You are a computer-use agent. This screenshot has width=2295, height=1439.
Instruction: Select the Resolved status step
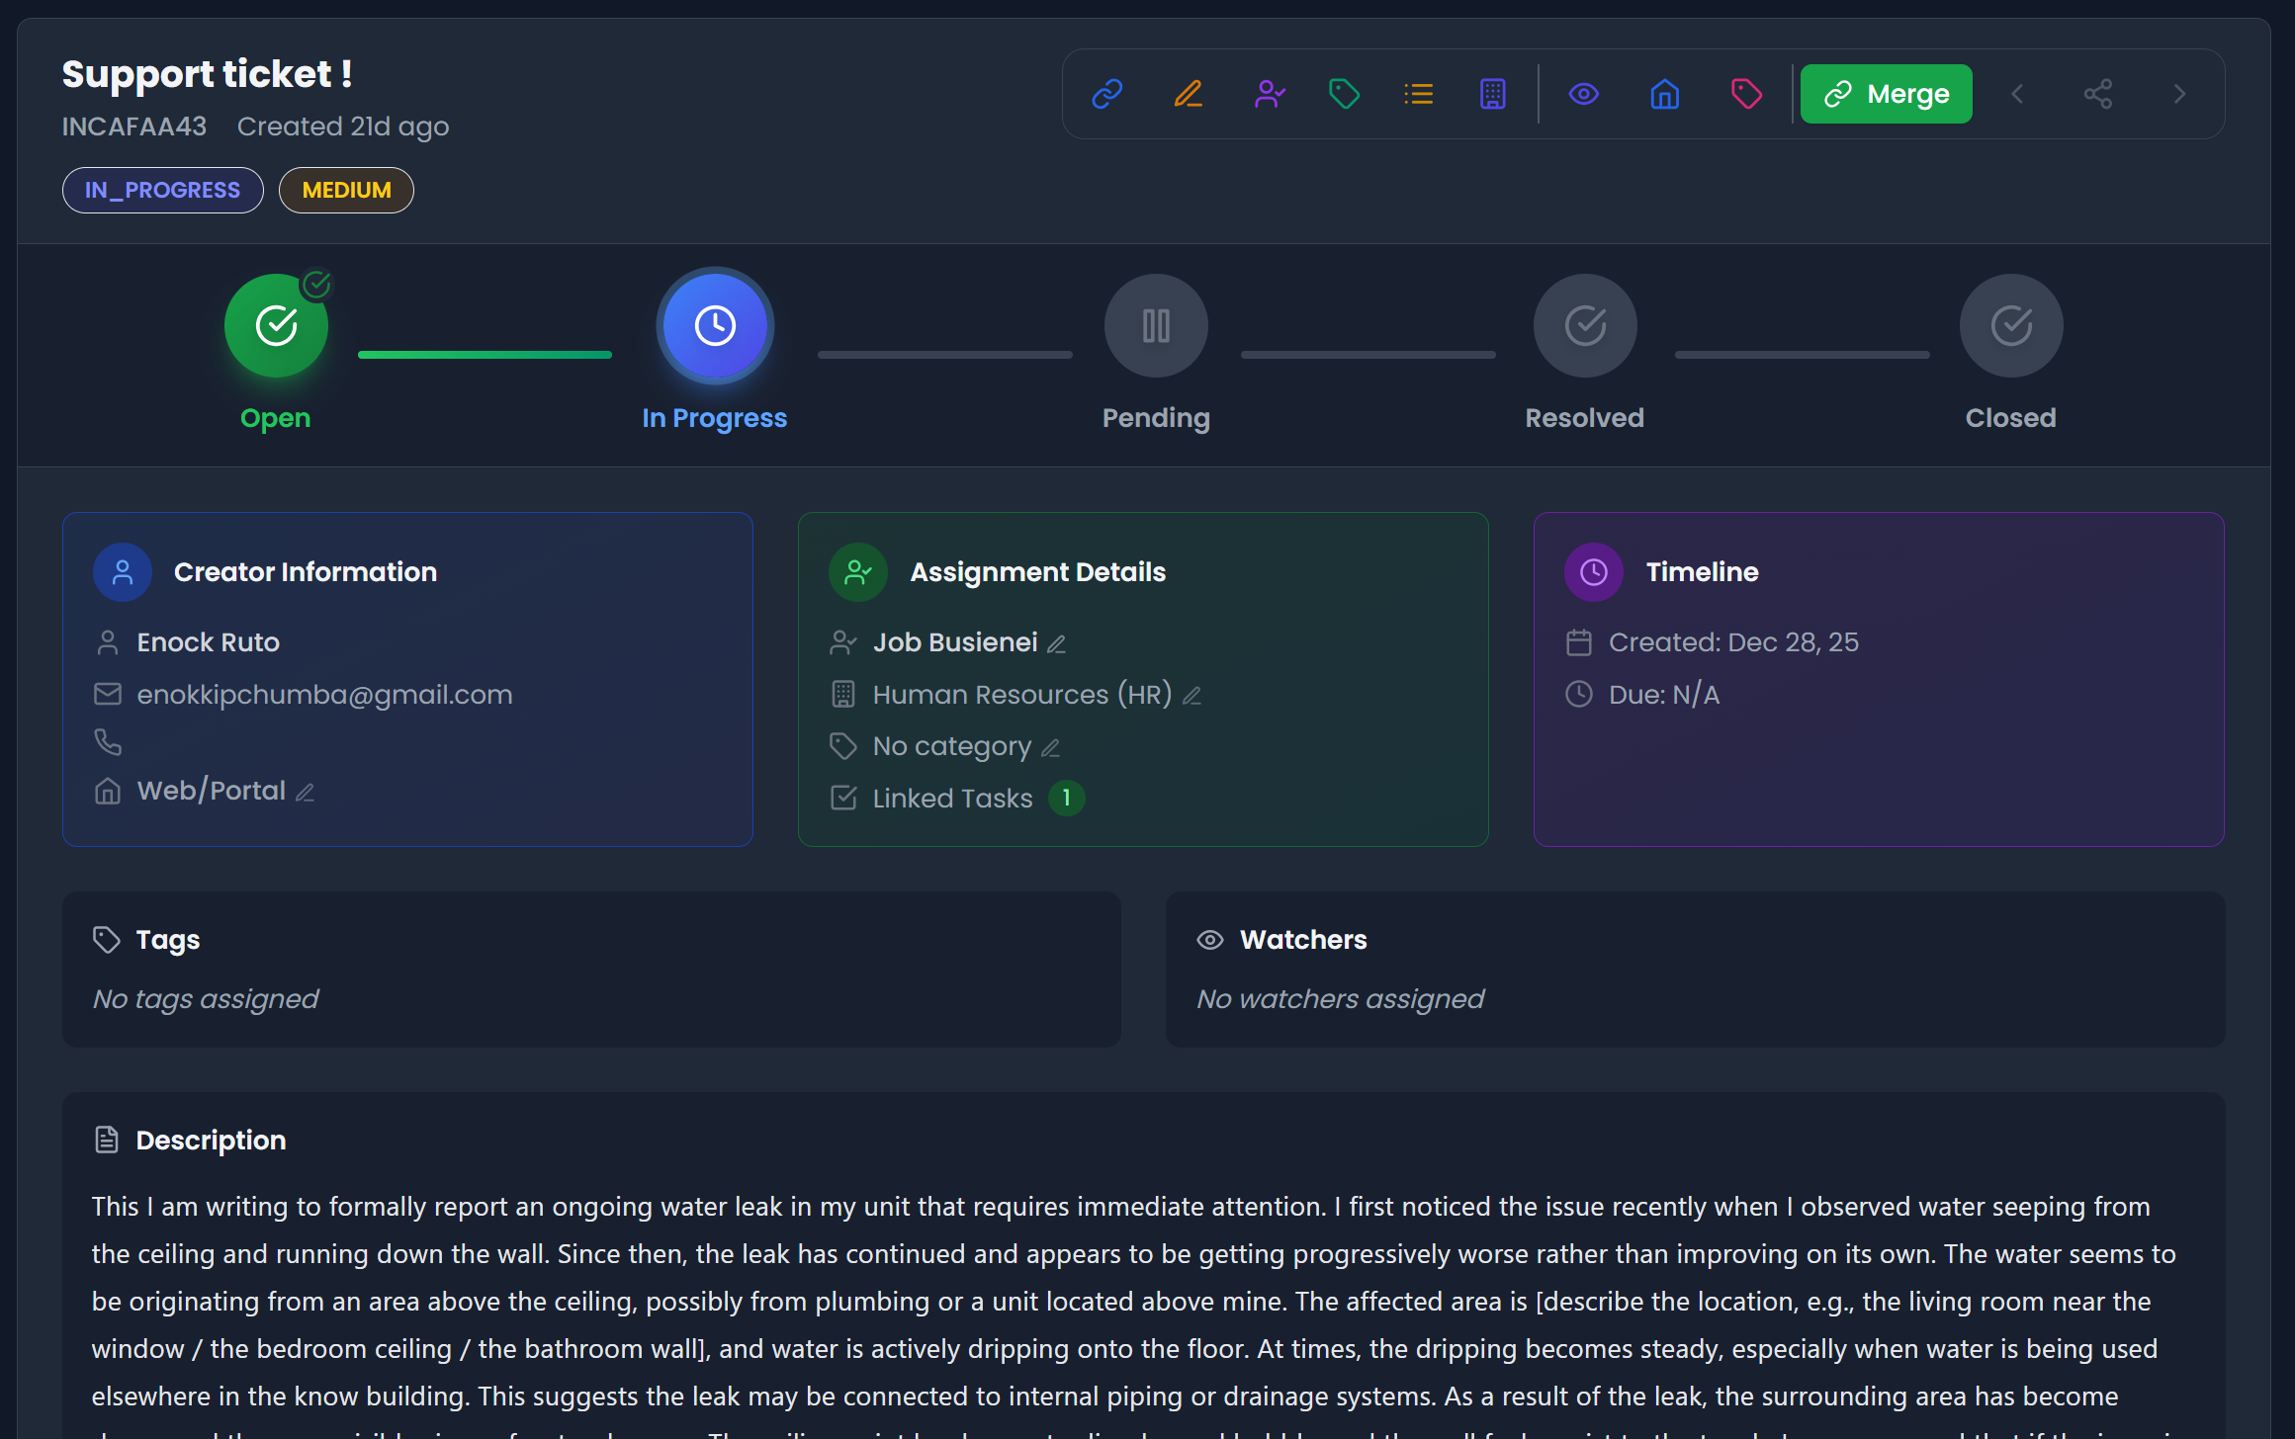pos(1584,326)
